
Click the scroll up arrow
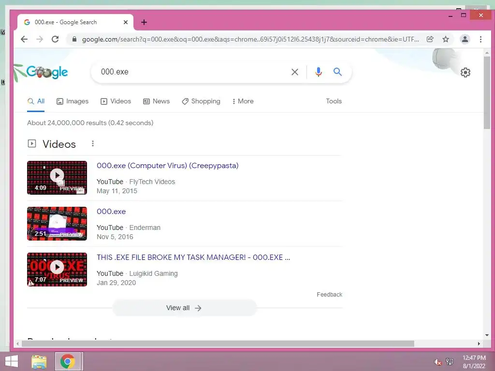tap(487, 52)
